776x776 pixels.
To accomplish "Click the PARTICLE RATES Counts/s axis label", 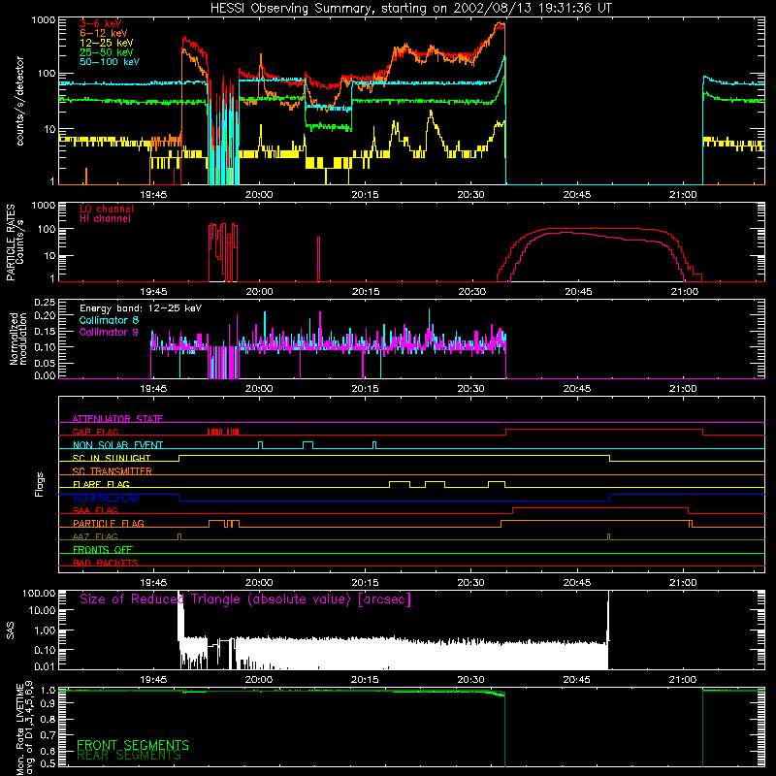I will [x=15, y=242].
